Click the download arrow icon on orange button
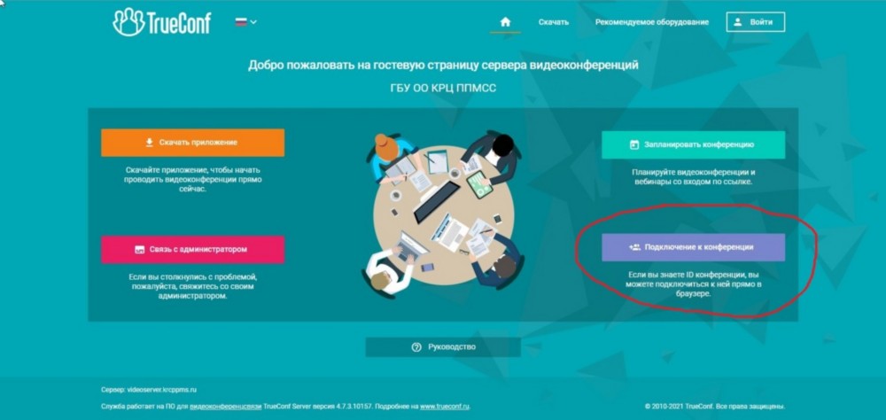 pos(149,143)
